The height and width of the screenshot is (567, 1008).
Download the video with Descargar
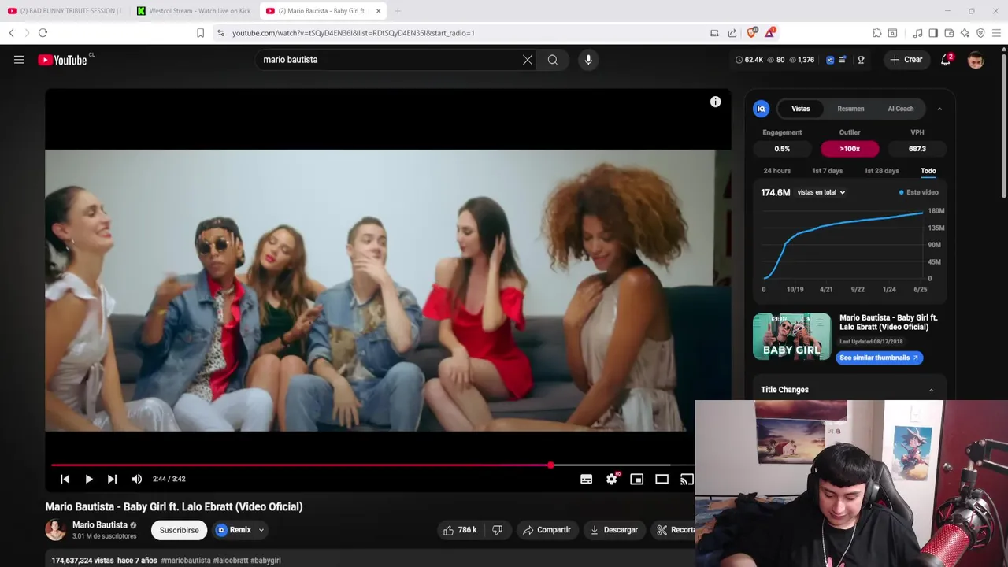click(614, 530)
